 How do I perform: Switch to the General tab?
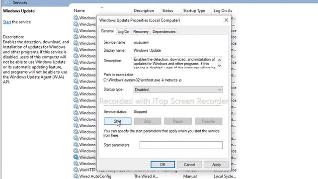[107, 31]
